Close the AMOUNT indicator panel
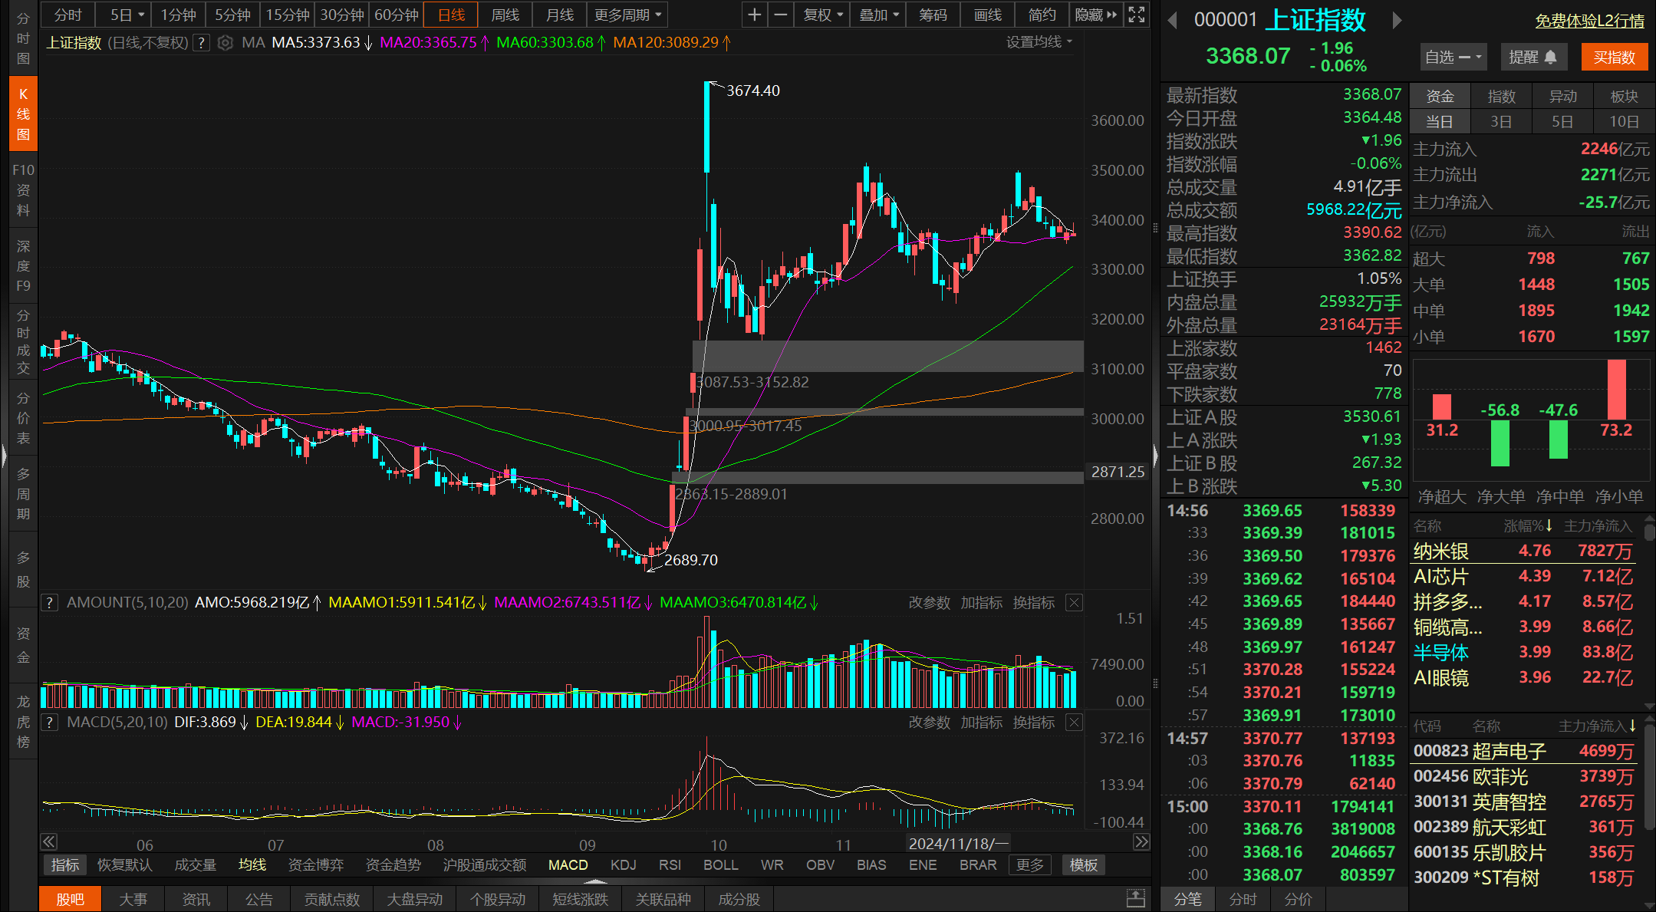 pos(1074,603)
